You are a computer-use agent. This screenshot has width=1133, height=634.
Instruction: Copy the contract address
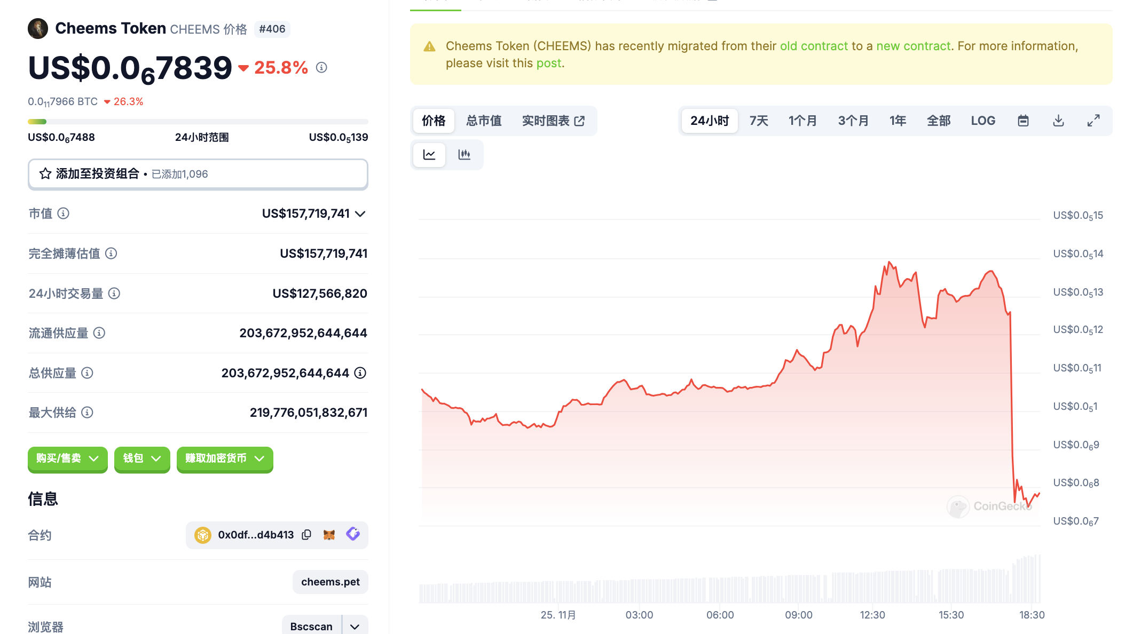click(306, 535)
